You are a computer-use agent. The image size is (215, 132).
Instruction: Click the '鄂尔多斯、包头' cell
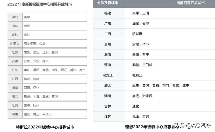click(x=55, y=43)
